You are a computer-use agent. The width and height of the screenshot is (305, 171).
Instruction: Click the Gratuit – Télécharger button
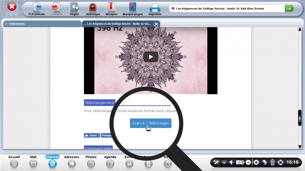tap(151, 123)
